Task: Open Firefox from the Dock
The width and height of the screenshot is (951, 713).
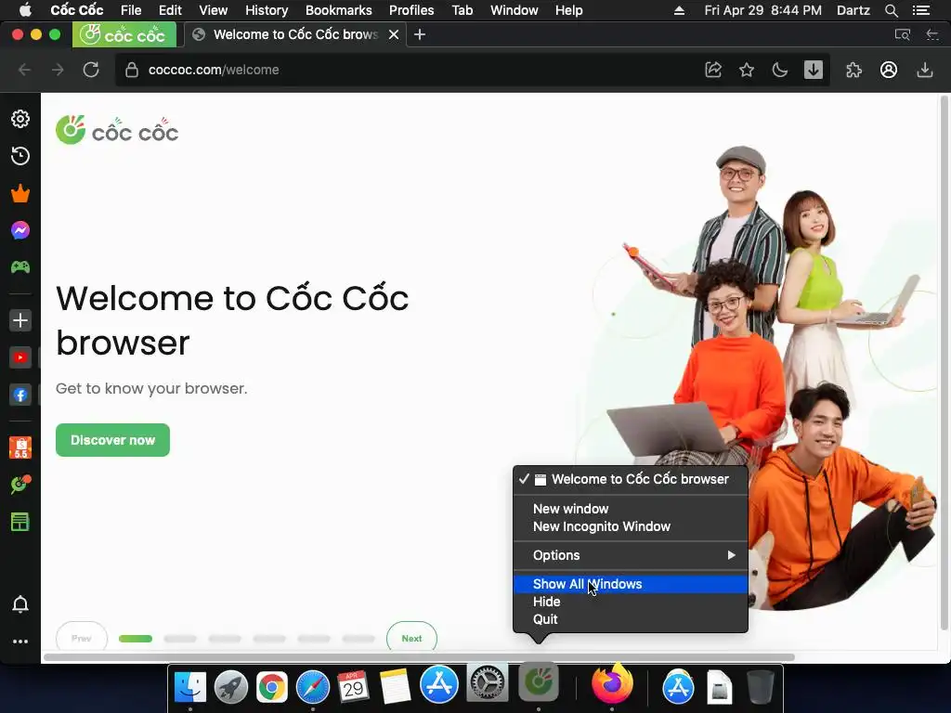Action: coord(612,684)
